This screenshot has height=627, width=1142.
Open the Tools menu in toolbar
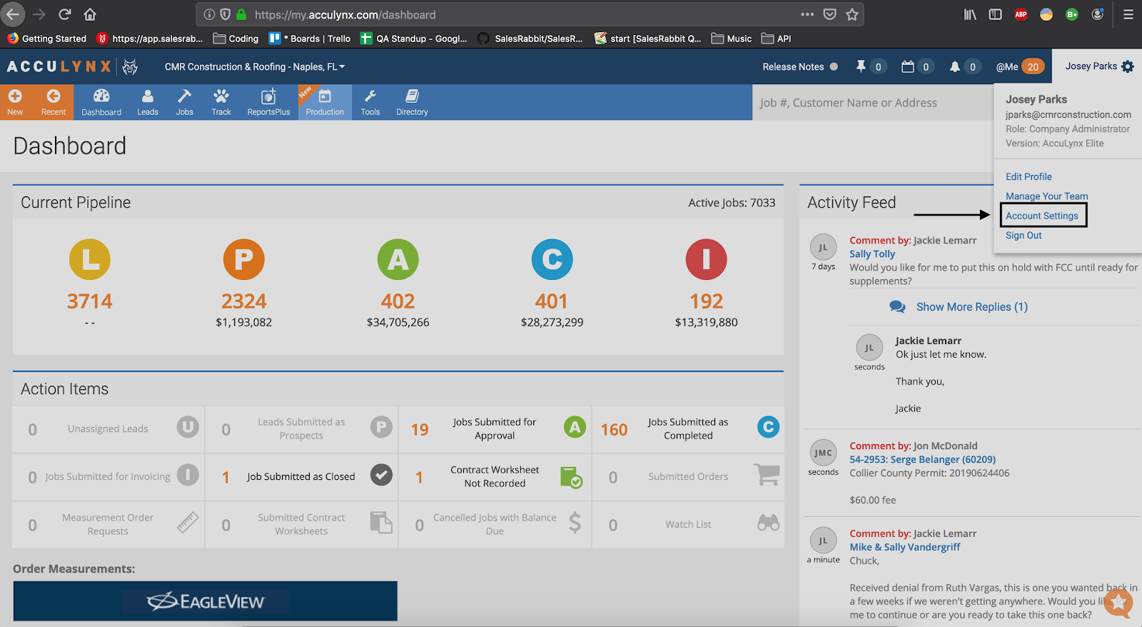pyautogui.click(x=370, y=102)
